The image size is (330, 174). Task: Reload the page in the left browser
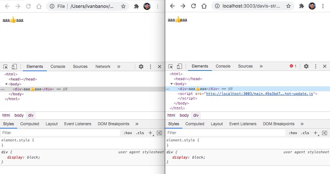28,6
